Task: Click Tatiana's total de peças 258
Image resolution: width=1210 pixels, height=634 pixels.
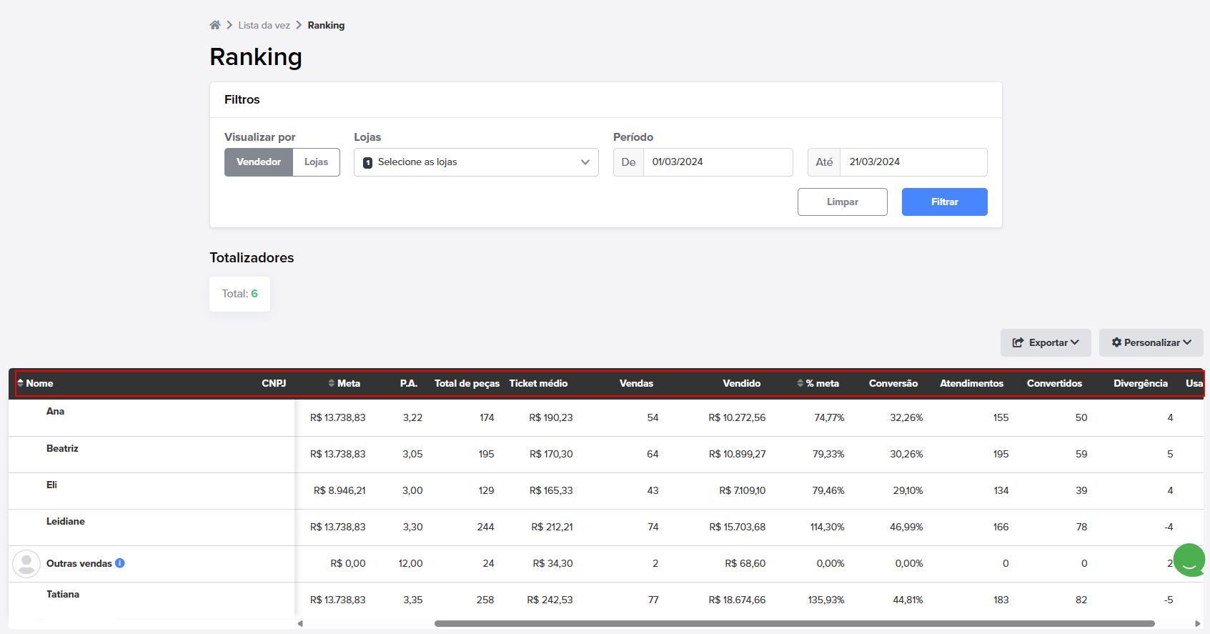Action: [x=485, y=600]
